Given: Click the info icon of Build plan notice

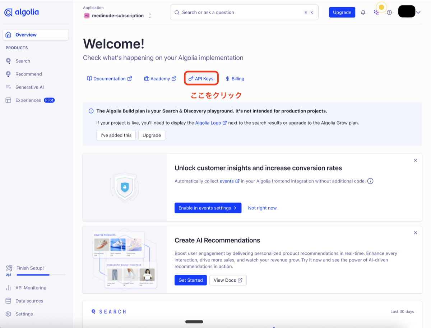Looking at the screenshot, I should click(x=91, y=111).
